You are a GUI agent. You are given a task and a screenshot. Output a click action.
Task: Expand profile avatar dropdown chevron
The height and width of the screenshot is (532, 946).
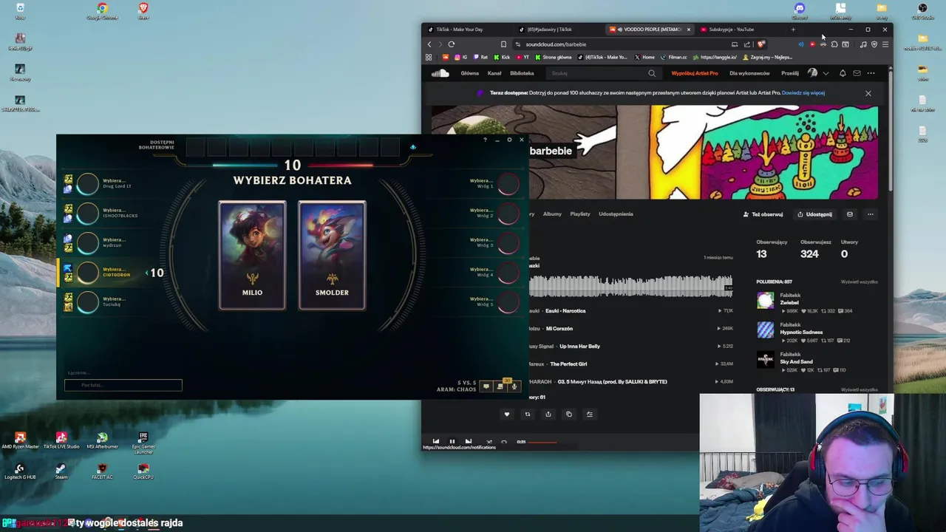(826, 73)
